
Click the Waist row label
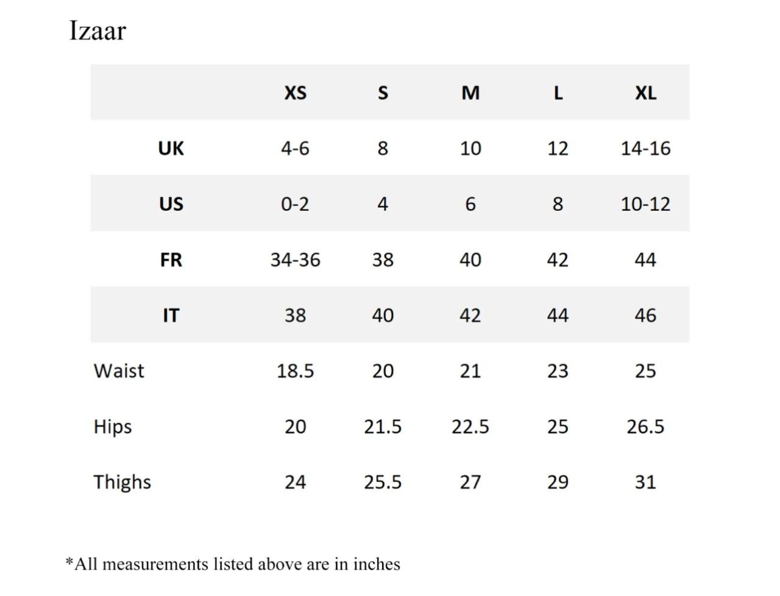119,371
